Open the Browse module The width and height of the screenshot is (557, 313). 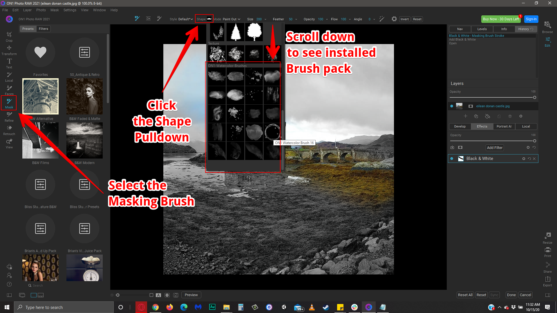point(547,27)
